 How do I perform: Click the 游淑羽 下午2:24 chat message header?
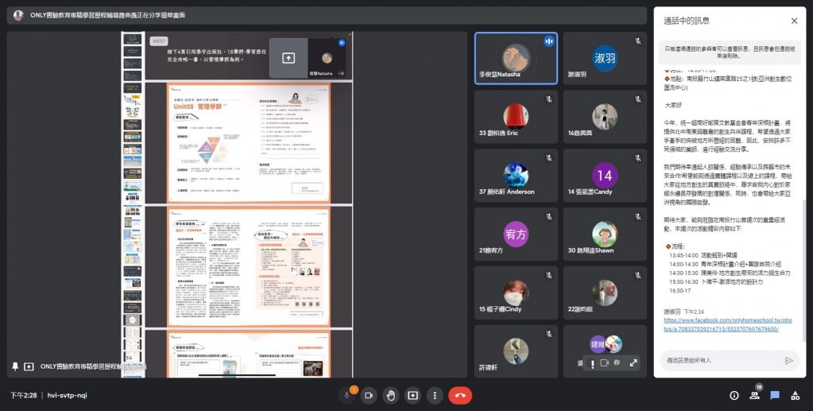tap(684, 312)
